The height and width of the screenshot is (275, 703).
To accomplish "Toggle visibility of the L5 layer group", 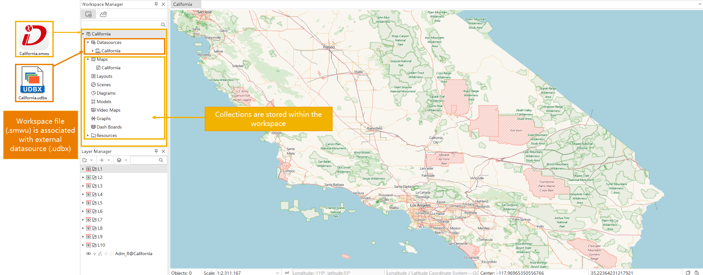I will click(89, 203).
